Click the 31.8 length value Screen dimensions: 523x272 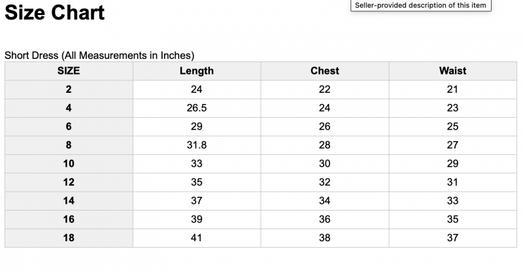[197, 145]
